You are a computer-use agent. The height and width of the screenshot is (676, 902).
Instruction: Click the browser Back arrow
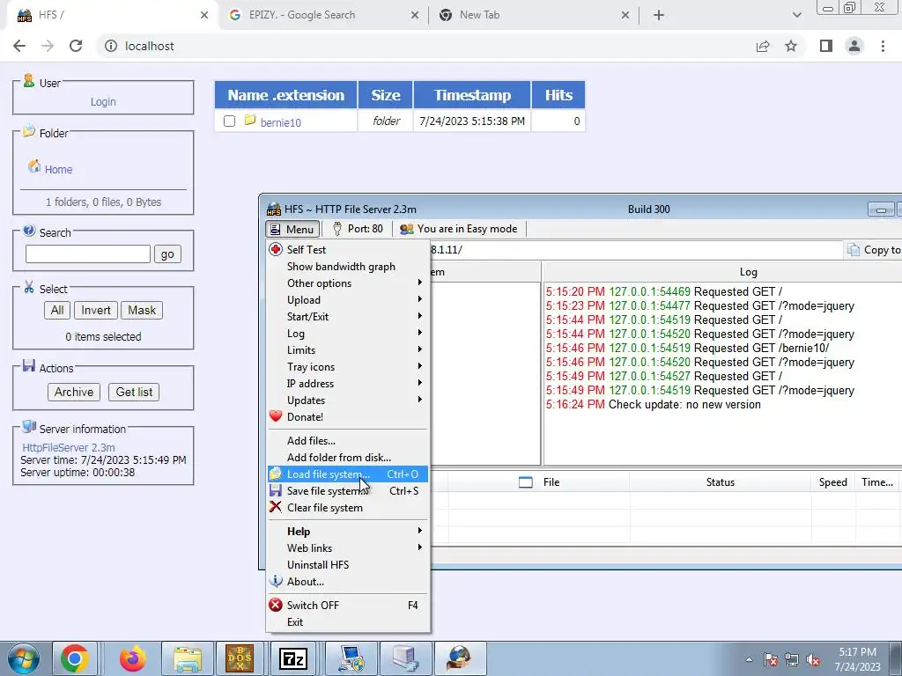[x=19, y=46]
